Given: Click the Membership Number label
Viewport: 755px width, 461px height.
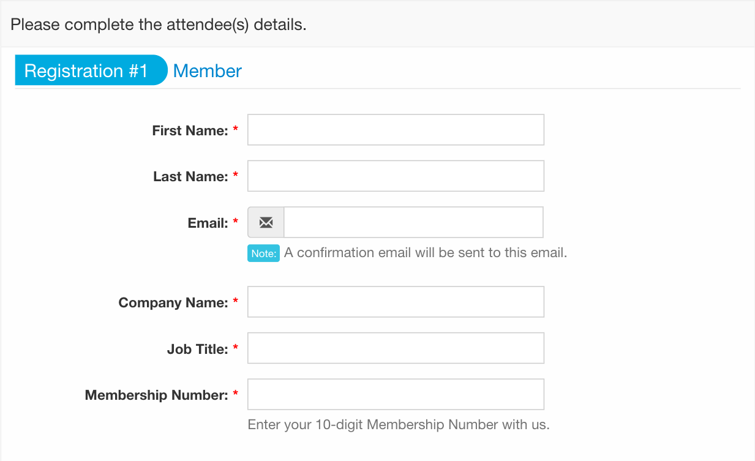Looking at the screenshot, I should point(157,395).
